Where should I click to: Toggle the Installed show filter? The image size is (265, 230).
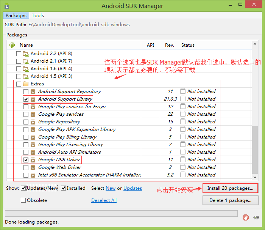(x=63, y=188)
